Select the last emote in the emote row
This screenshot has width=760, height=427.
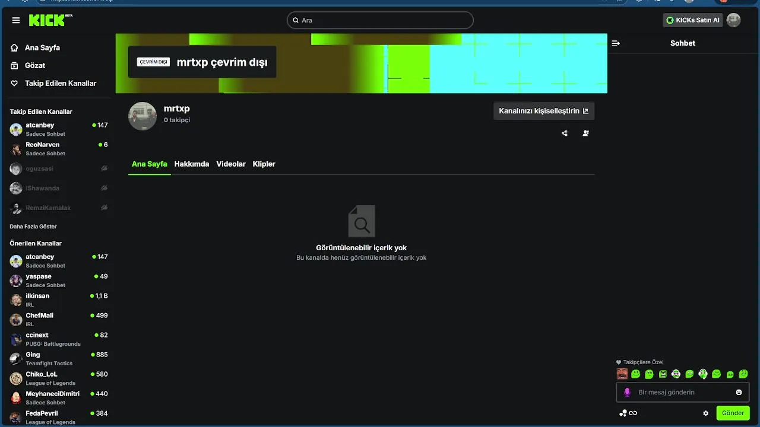pyautogui.click(x=743, y=374)
